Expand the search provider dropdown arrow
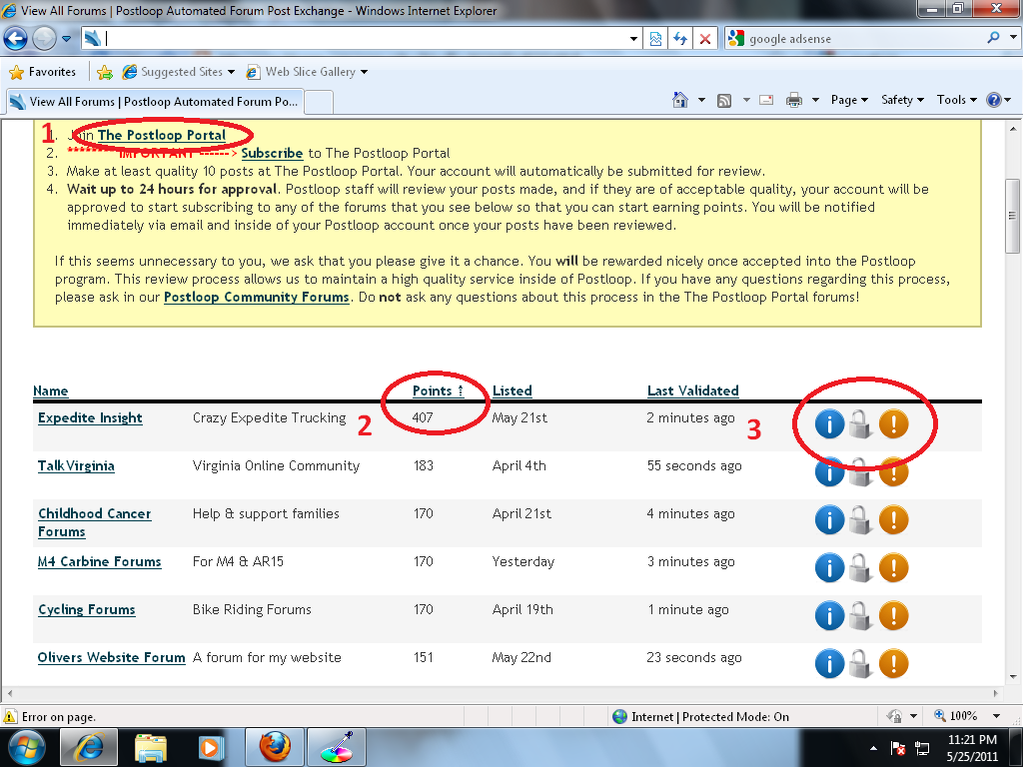1023x767 pixels. [1013, 38]
